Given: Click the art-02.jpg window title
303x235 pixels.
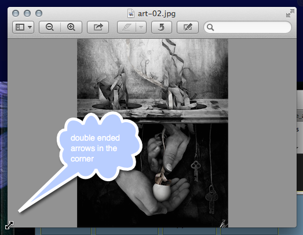Looking at the screenshot, I should coord(156,14).
